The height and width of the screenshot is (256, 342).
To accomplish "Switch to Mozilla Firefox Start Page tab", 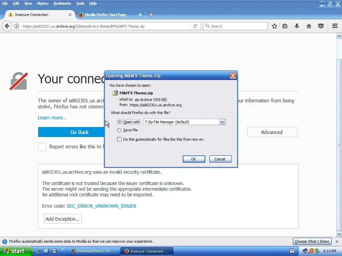I will point(109,15).
